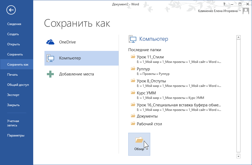Click the folder icon next to Рабочий стол
Screen dimensions: 252x165
pos(133,123)
